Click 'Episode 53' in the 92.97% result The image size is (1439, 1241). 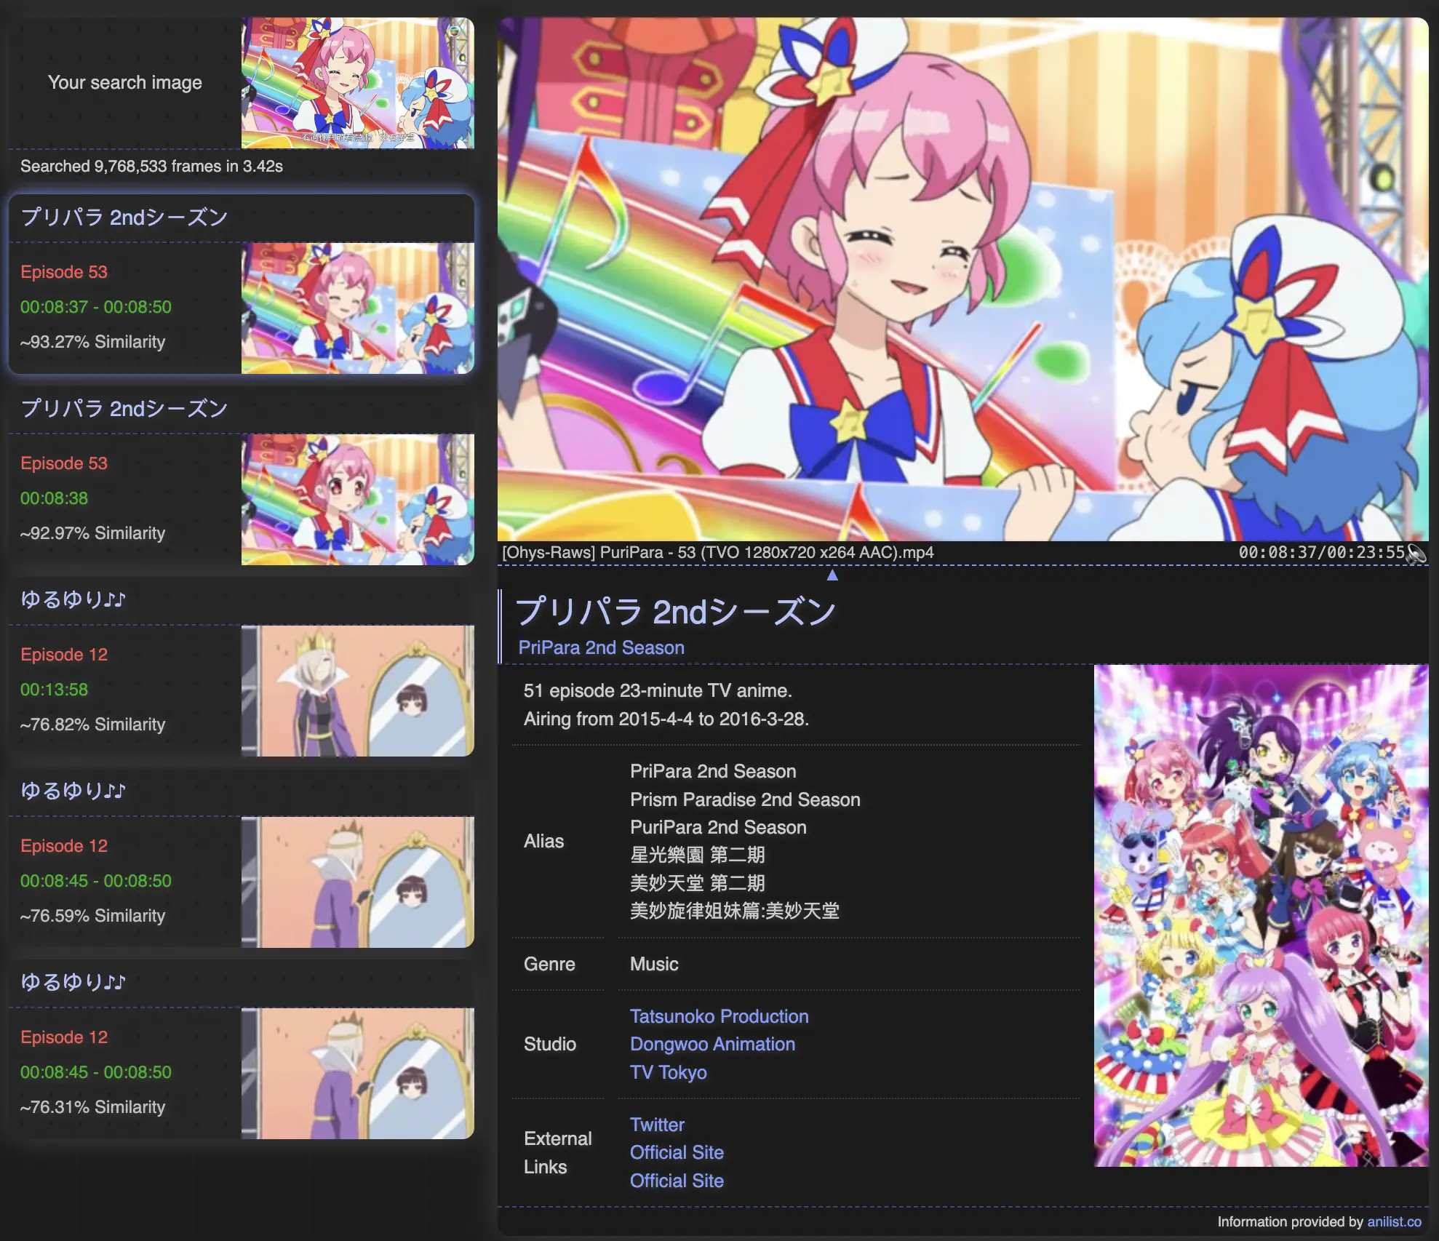tap(64, 463)
